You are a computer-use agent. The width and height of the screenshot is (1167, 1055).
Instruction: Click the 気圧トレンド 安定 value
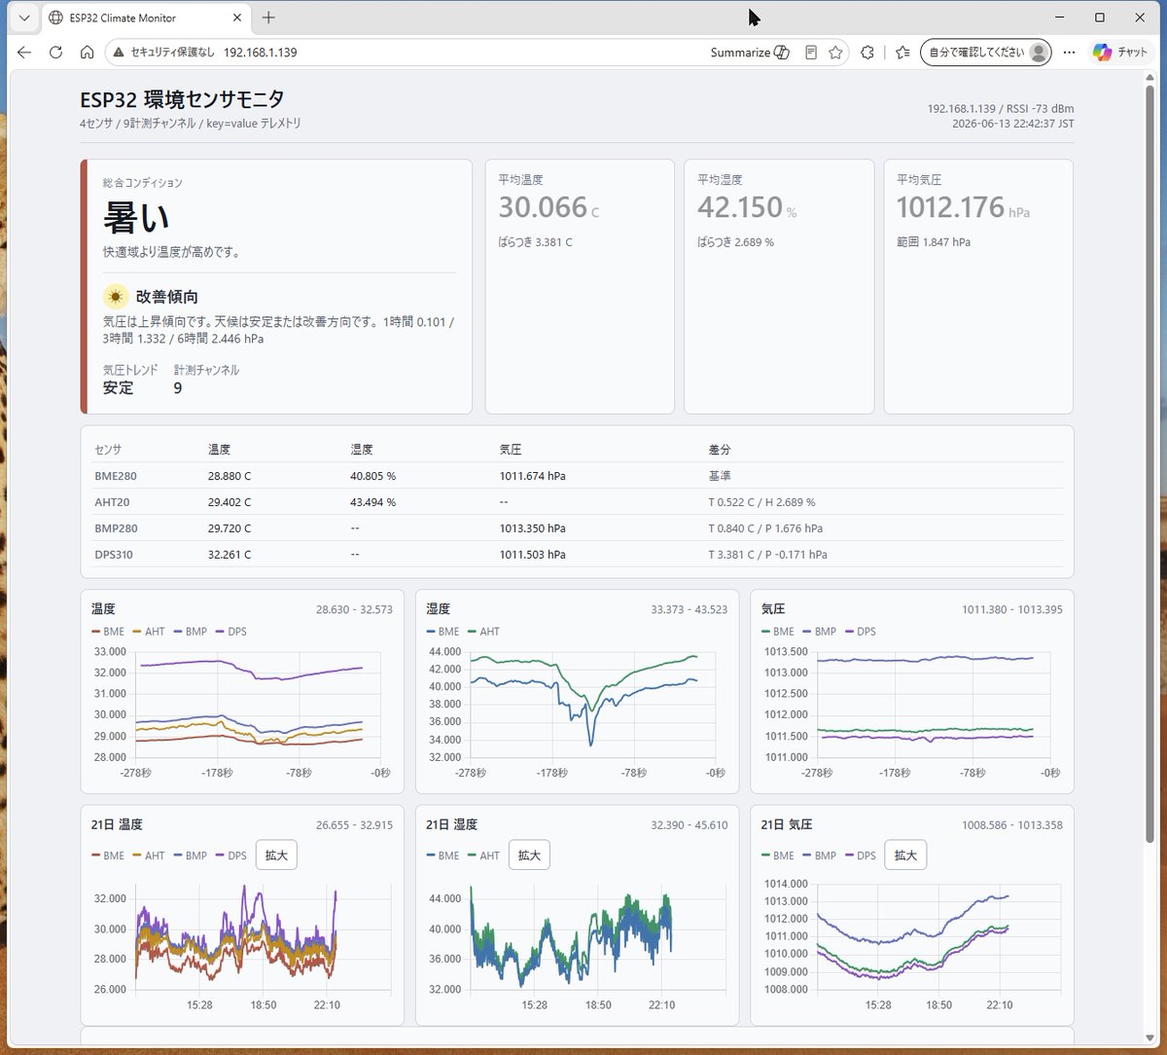click(x=119, y=388)
